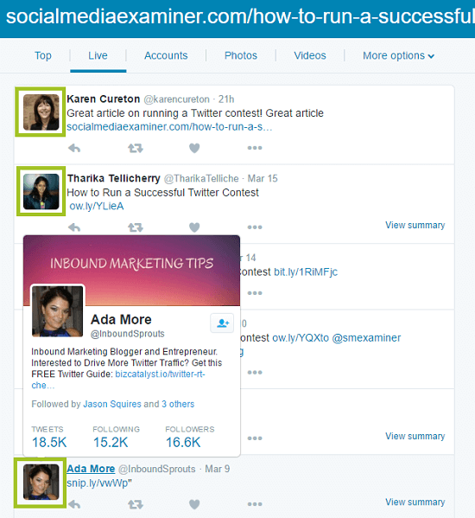
Task: Open the @smexaminer mention
Action: [366, 338]
